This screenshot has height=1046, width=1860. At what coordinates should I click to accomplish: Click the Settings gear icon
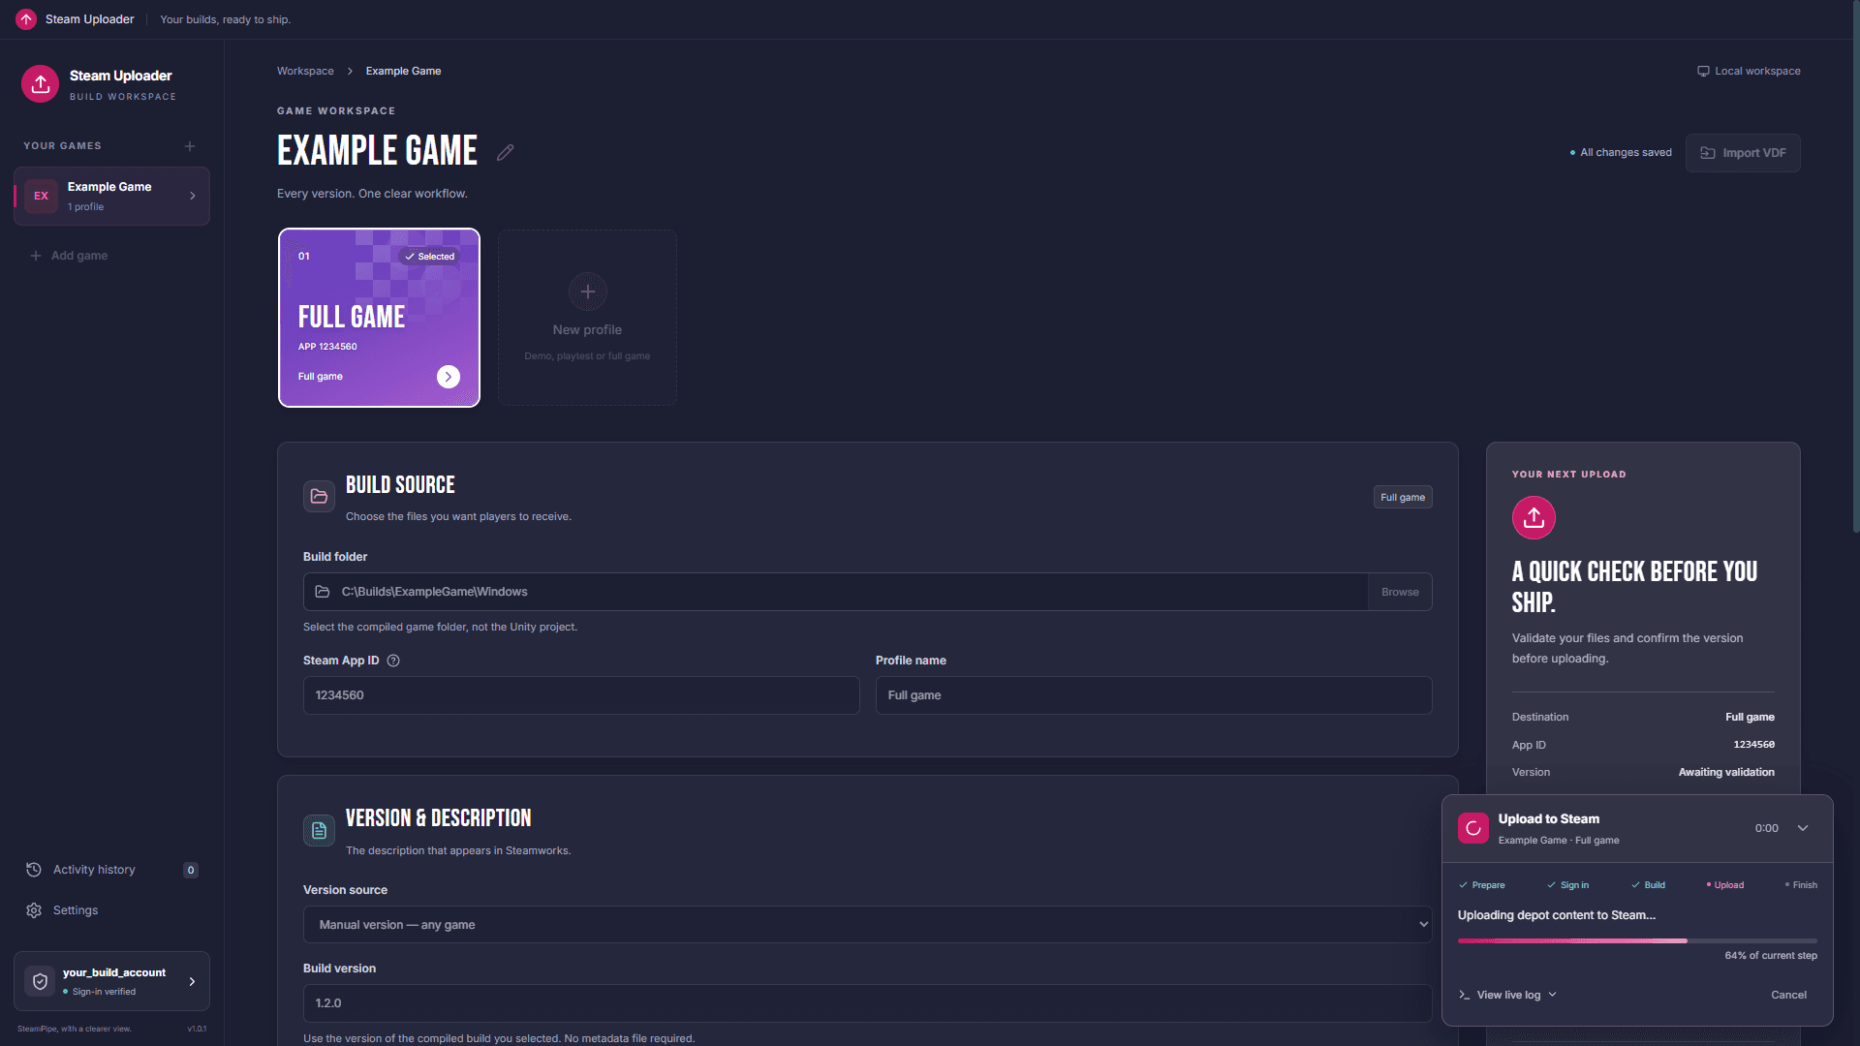coord(34,910)
